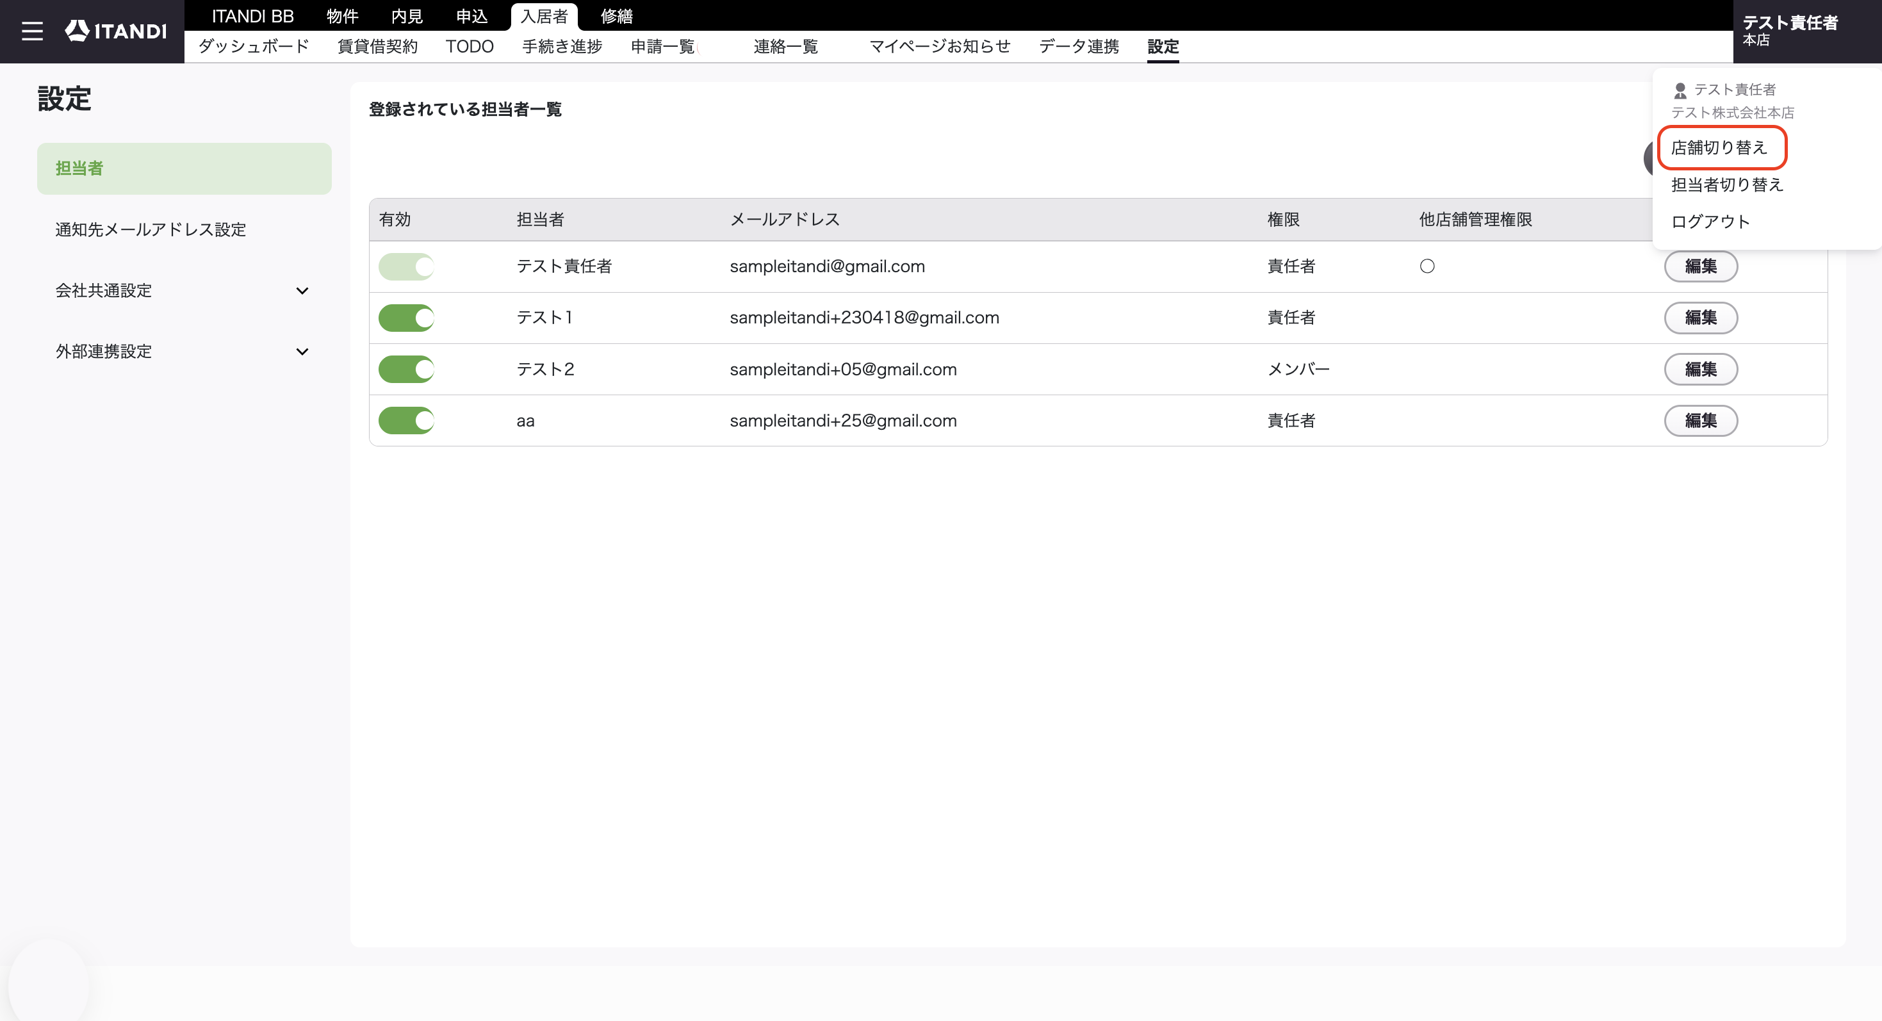Open 手続き進捗 in the sub navigation

(562, 47)
